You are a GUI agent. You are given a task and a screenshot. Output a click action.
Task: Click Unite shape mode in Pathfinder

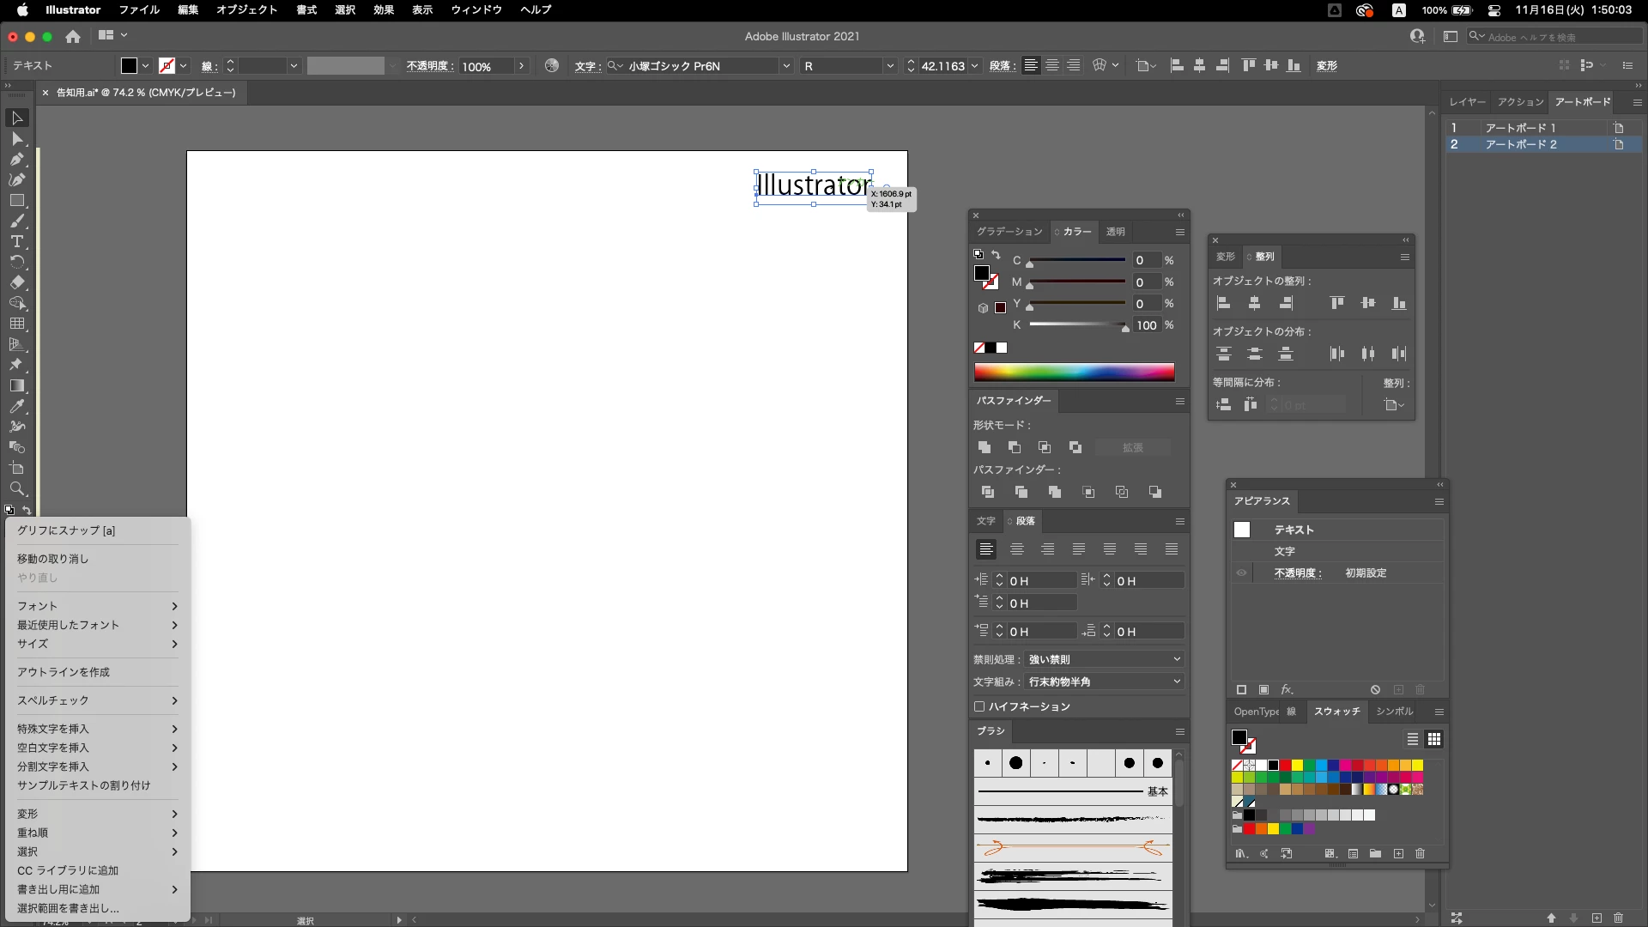click(x=985, y=447)
